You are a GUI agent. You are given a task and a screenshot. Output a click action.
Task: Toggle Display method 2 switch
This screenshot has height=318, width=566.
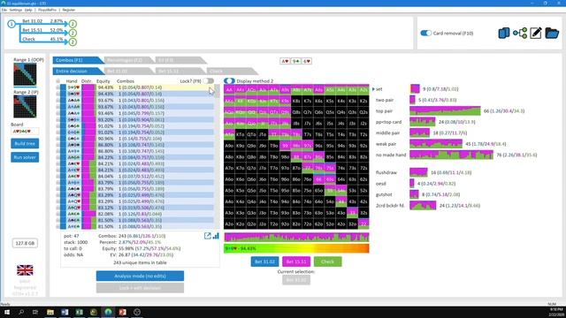pyautogui.click(x=229, y=81)
